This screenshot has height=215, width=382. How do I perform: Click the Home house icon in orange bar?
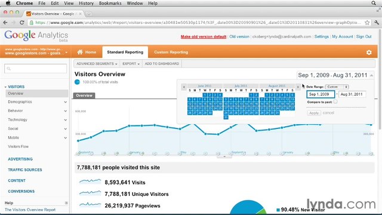80,52
